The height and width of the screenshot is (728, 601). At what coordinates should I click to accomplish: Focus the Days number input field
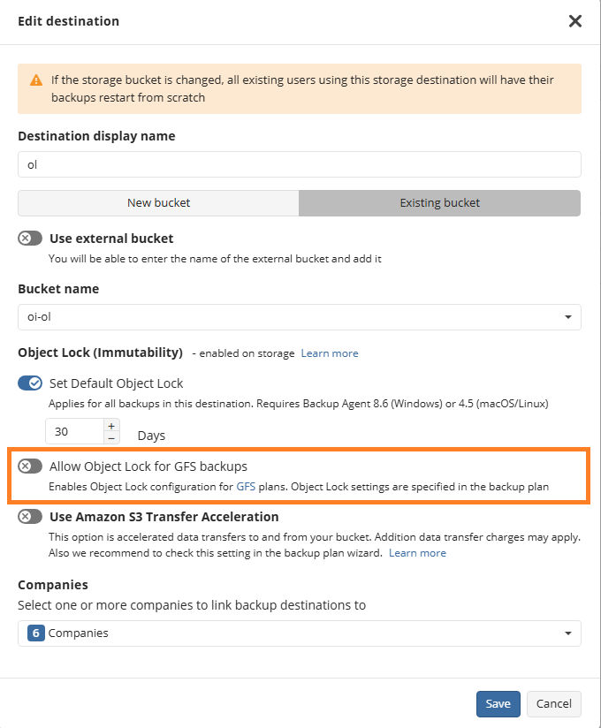tap(74, 431)
